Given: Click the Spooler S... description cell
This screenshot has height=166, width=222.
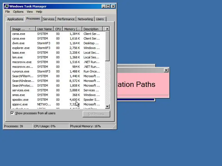Looking at the screenshot, I should coord(92,100).
